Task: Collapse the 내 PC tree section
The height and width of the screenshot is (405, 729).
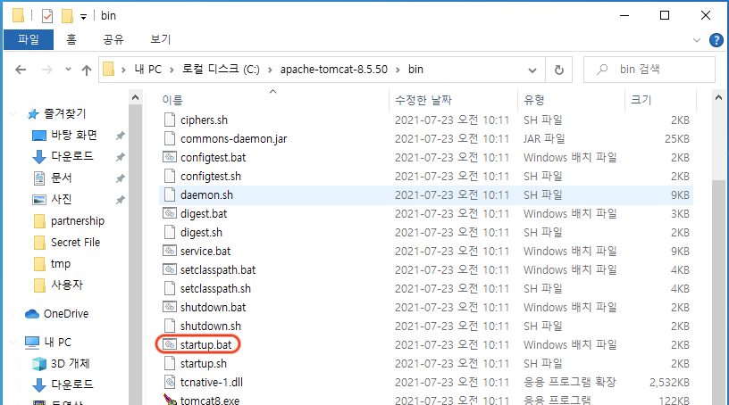Action: point(13,343)
